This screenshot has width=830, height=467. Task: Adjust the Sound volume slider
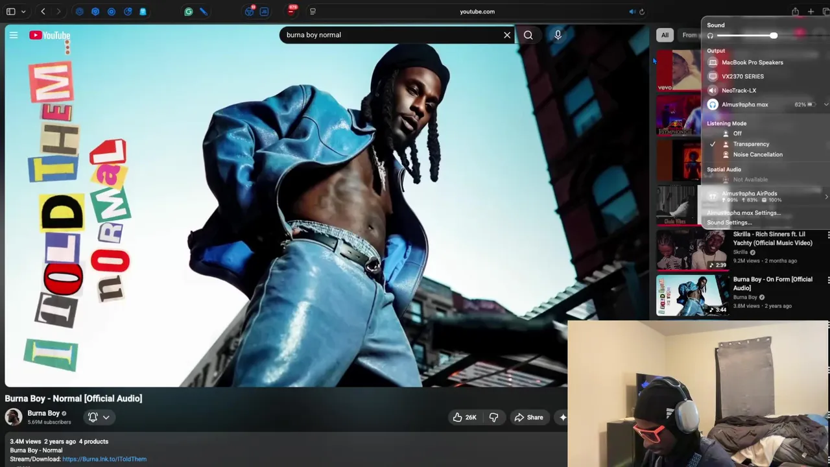click(x=774, y=36)
